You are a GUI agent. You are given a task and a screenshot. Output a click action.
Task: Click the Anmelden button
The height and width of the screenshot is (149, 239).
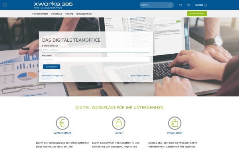point(51,67)
